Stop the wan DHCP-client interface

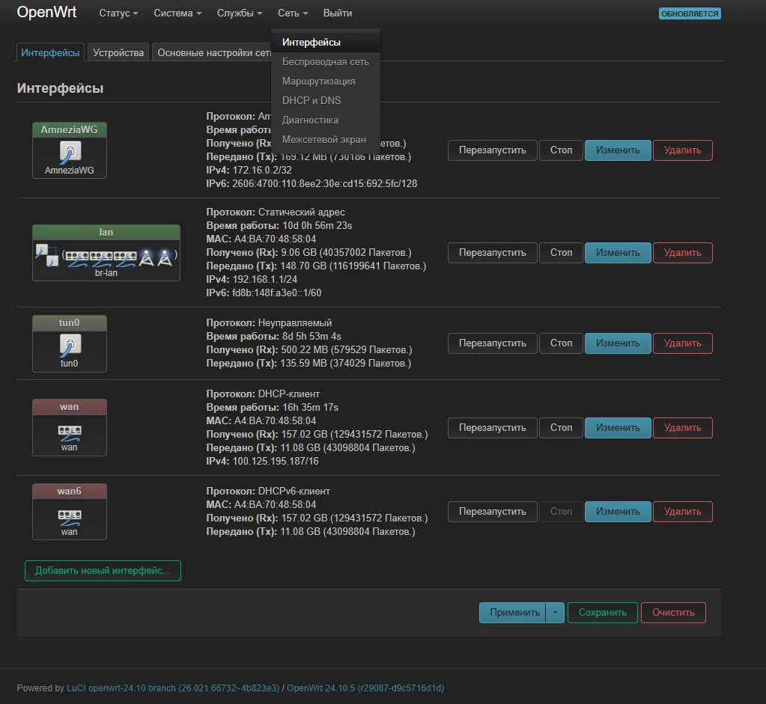click(x=561, y=428)
